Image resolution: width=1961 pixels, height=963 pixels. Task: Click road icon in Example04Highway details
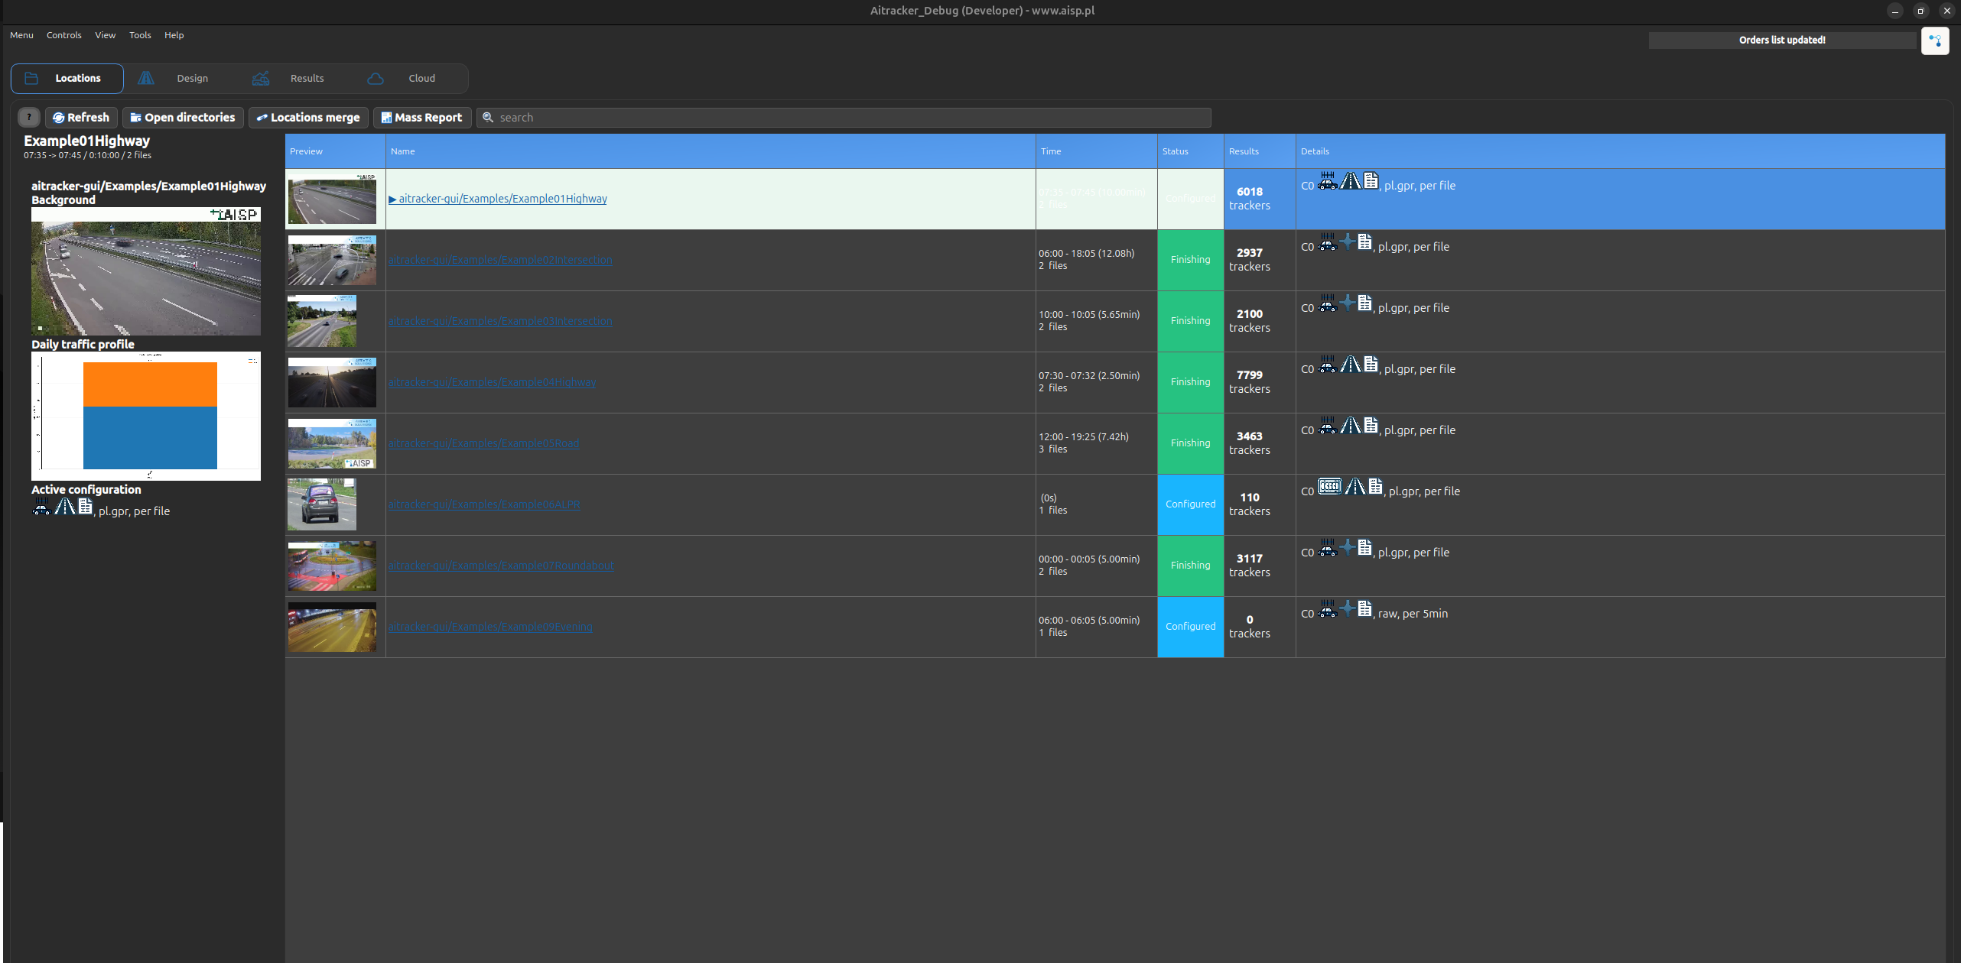(1351, 365)
